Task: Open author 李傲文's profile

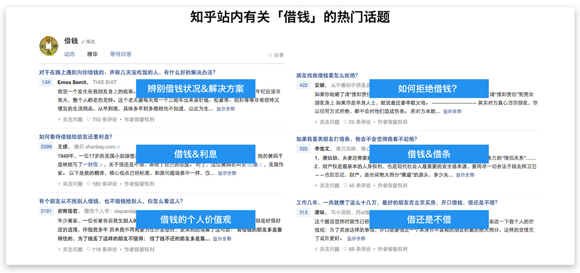Action: tap(323, 148)
